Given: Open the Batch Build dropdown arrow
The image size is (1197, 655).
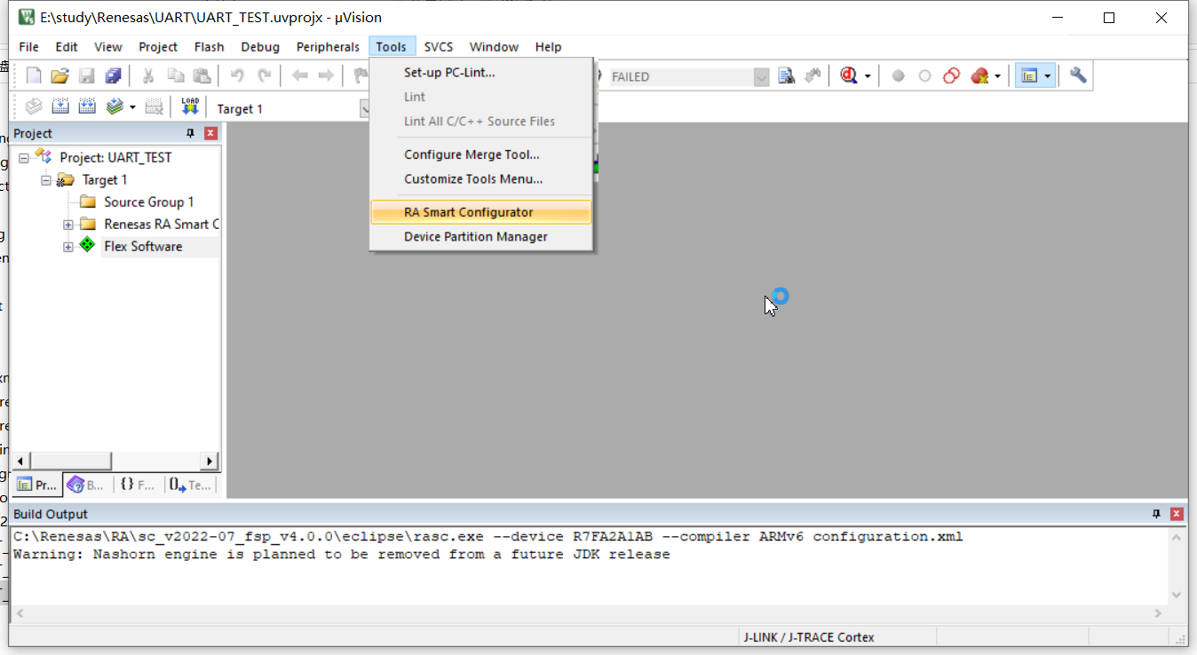Looking at the screenshot, I should point(132,107).
